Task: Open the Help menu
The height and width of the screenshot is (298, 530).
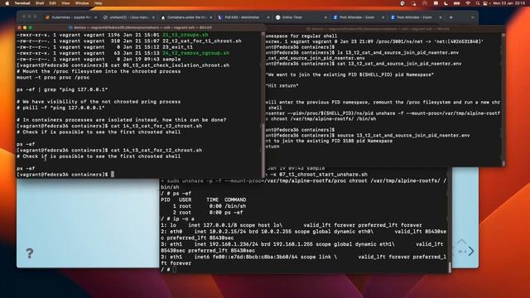Action: click(98, 3)
